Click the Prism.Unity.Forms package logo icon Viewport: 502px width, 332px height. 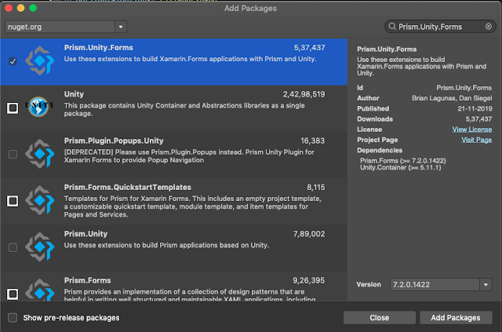40,60
